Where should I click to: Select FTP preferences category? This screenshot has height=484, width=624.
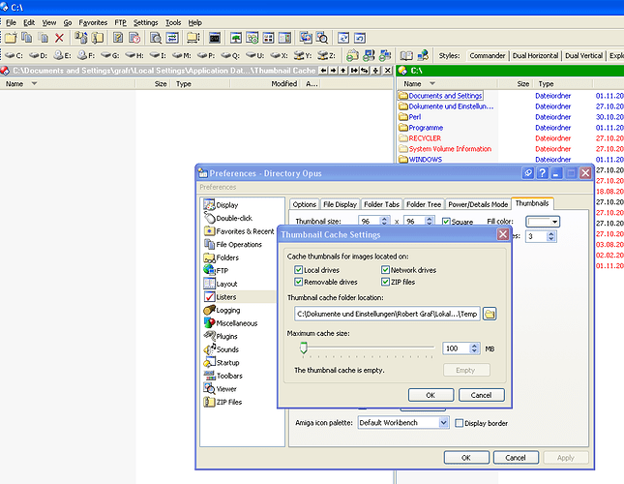click(217, 271)
